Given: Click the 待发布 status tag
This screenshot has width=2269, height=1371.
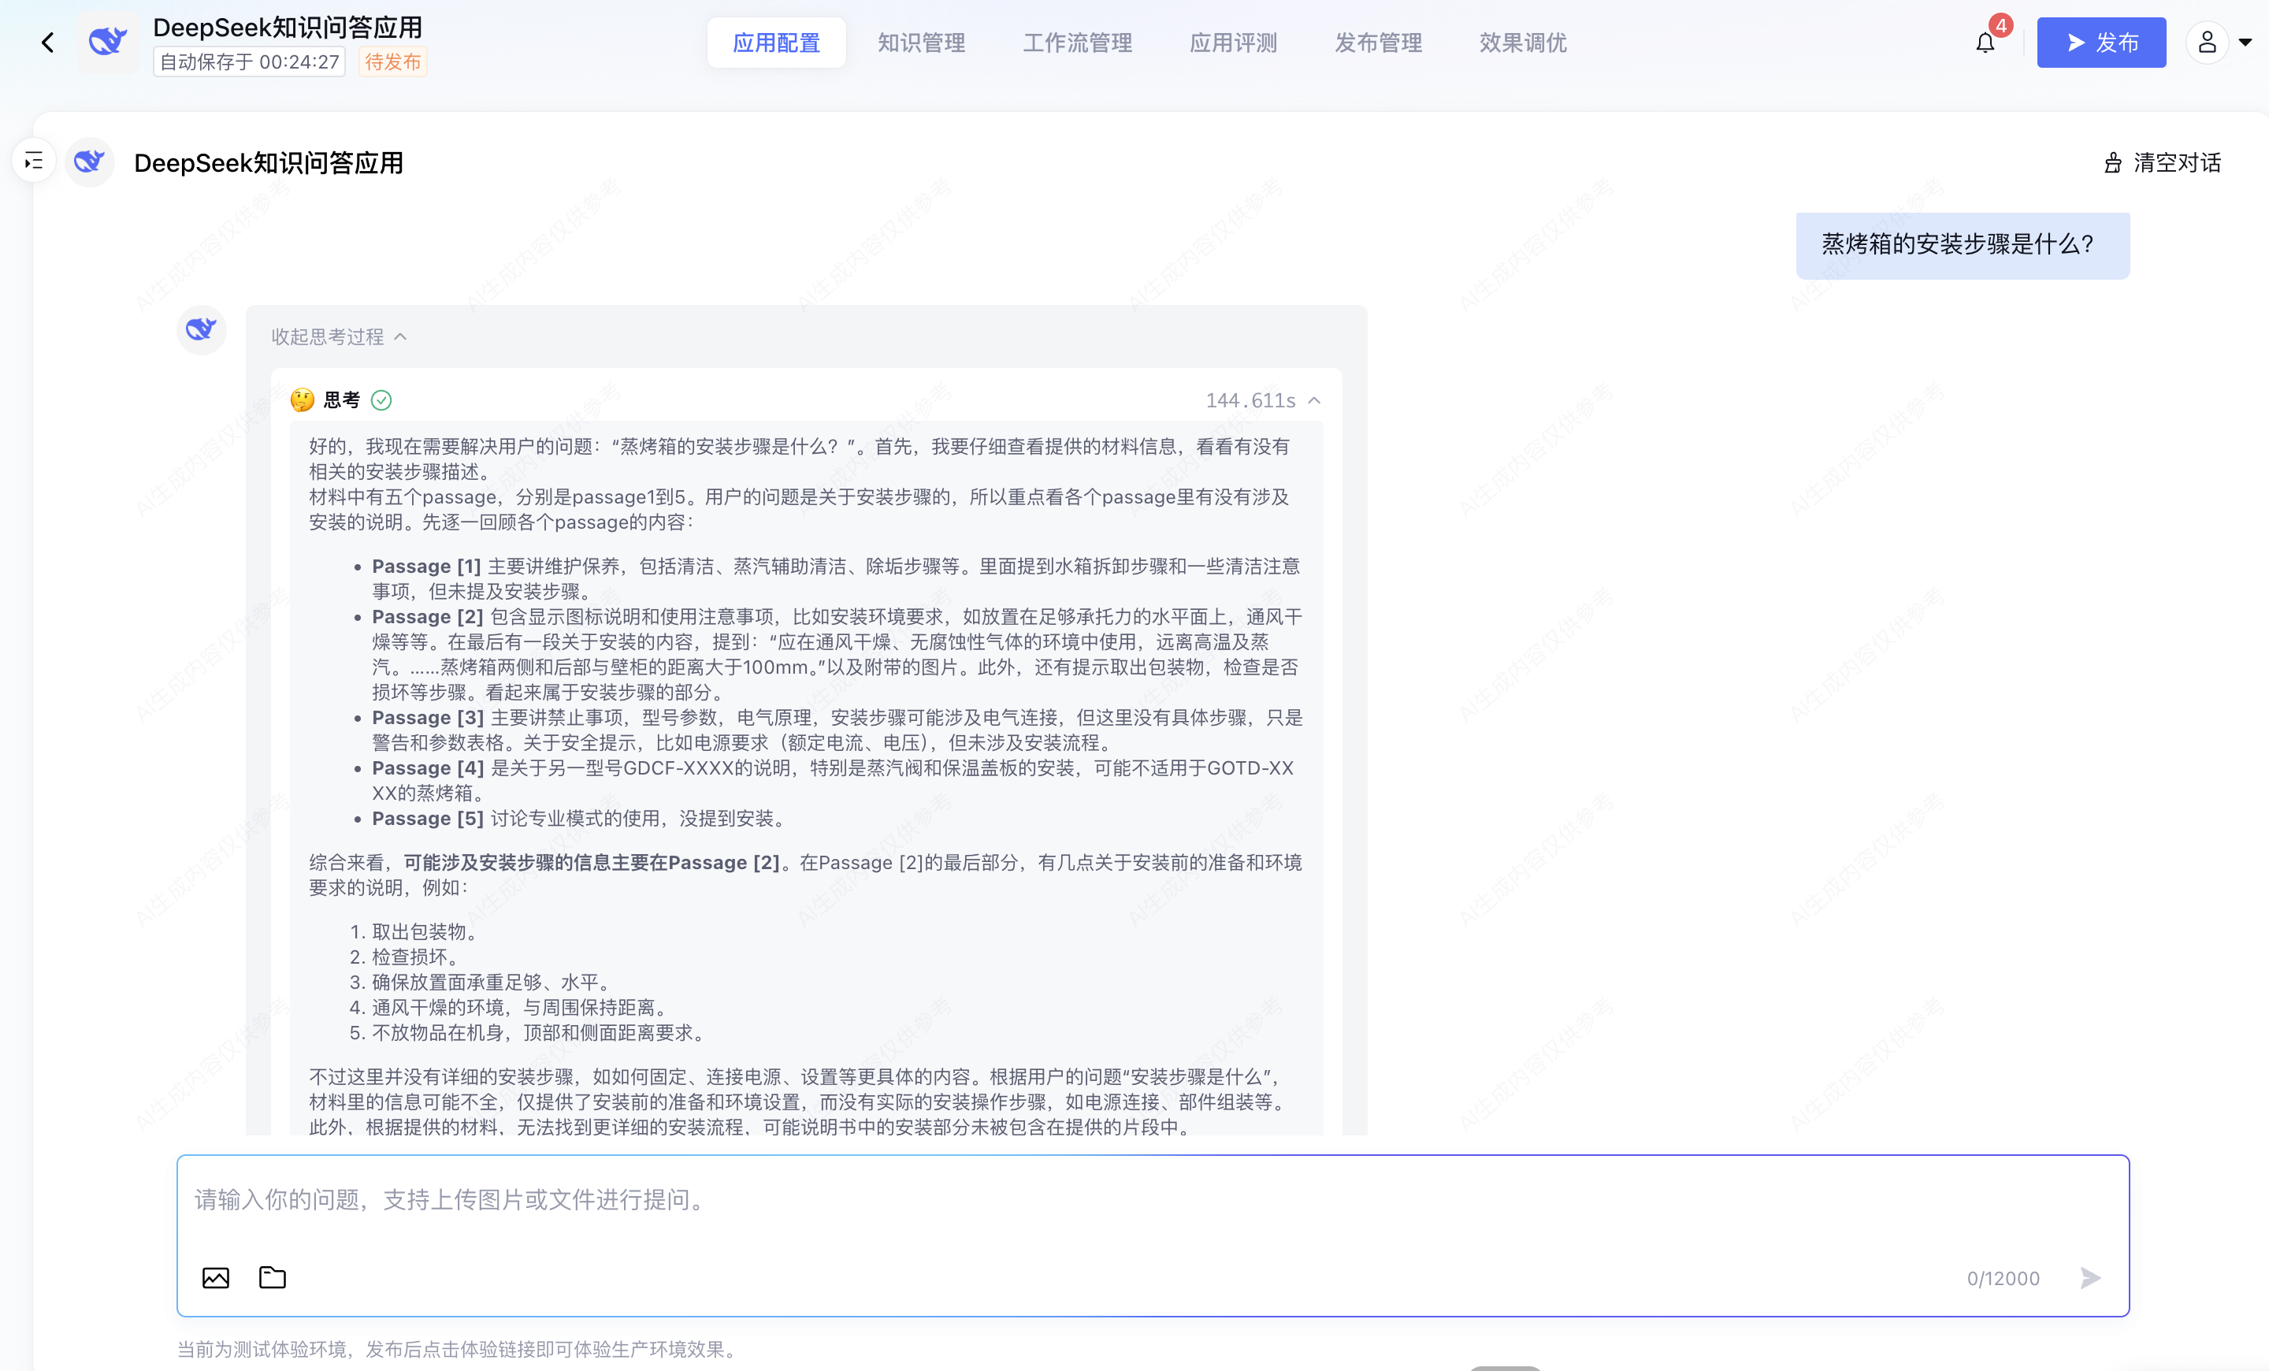Looking at the screenshot, I should tap(392, 61).
